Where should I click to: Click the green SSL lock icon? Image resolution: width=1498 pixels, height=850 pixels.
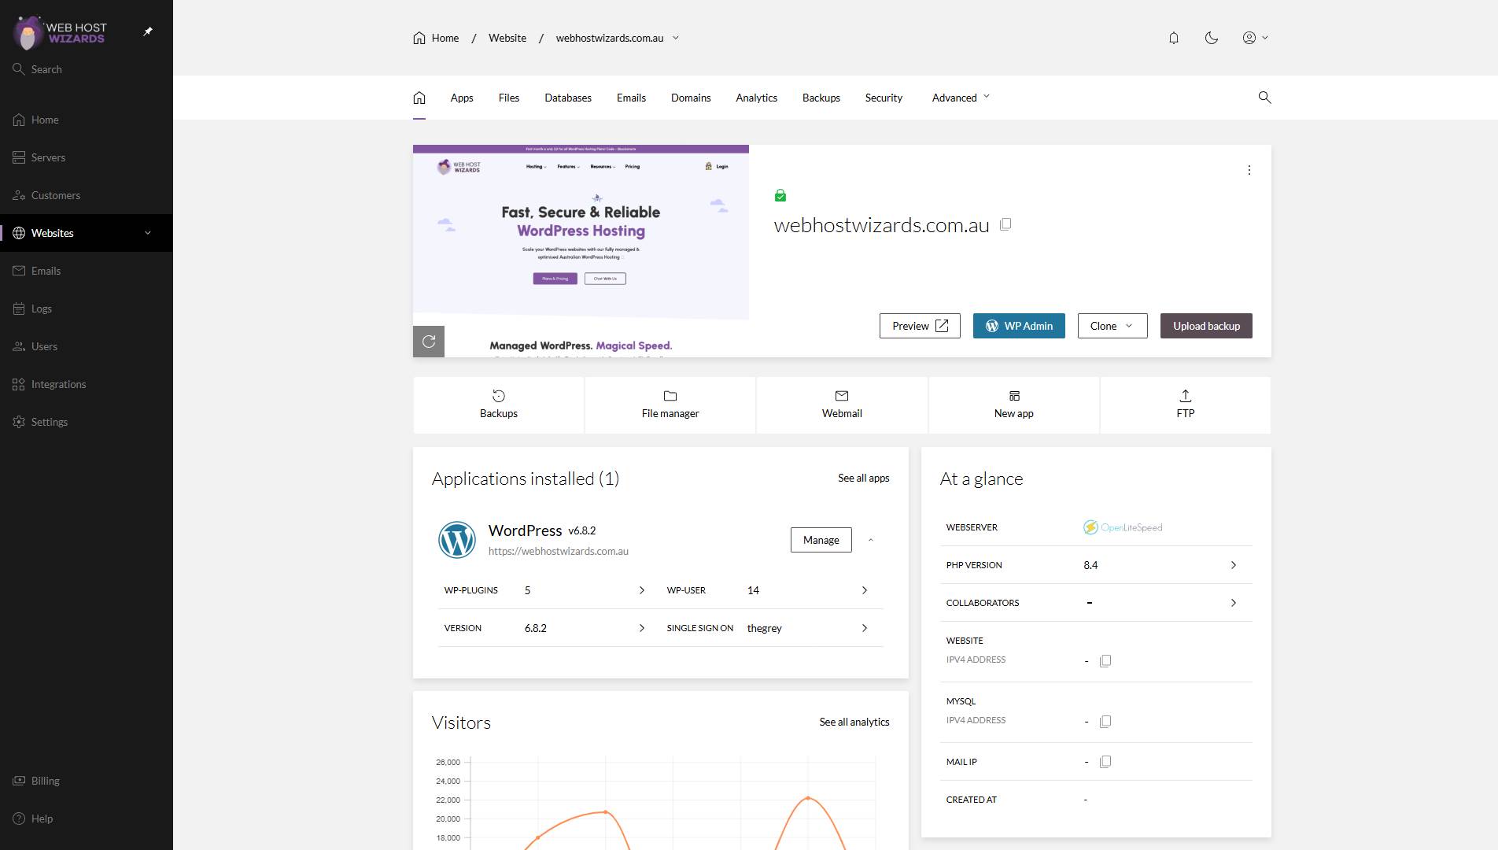point(780,195)
